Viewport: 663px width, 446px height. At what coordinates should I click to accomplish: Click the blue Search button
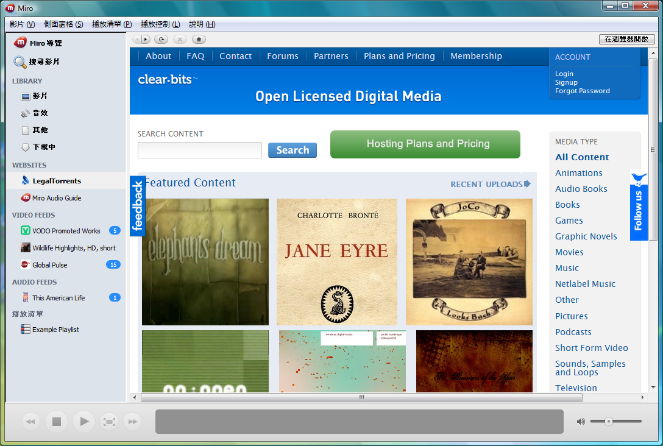pyautogui.click(x=292, y=150)
